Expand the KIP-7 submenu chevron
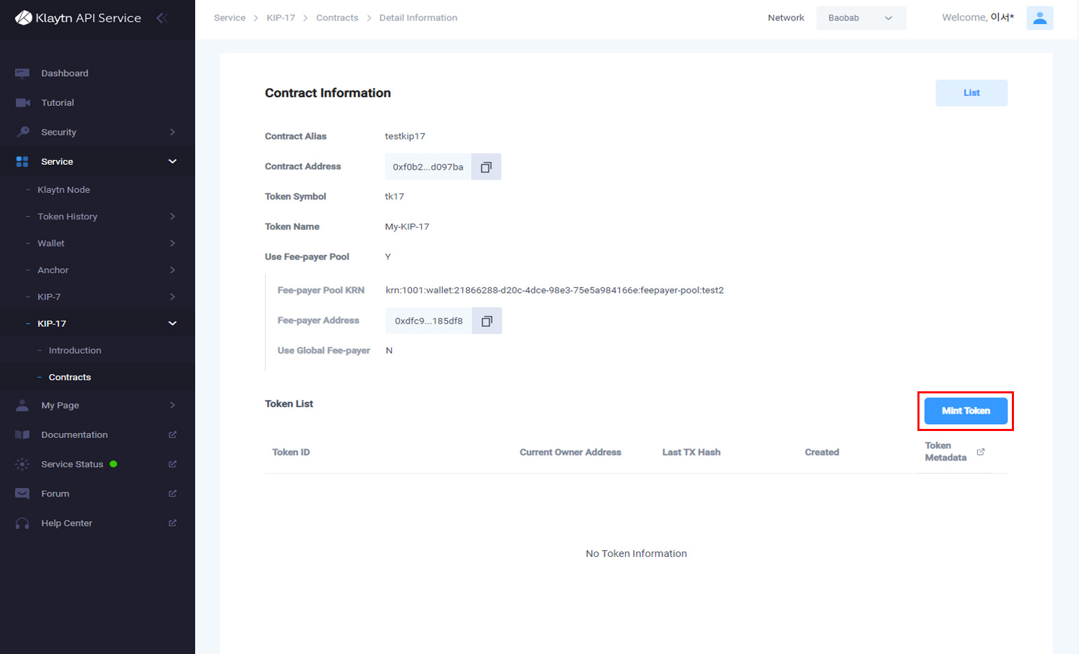Viewport: 1079px width, 654px height. 173,296
